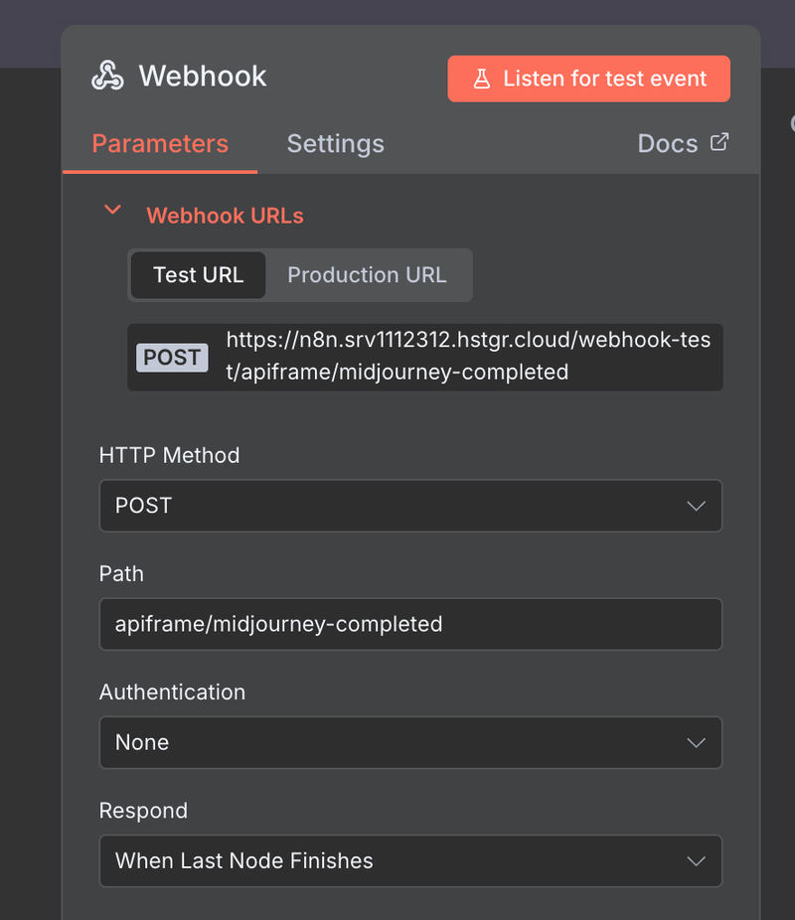Open the Authentication dropdown showing None
This screenshot has width=795, height=920.
coord(410,742)
